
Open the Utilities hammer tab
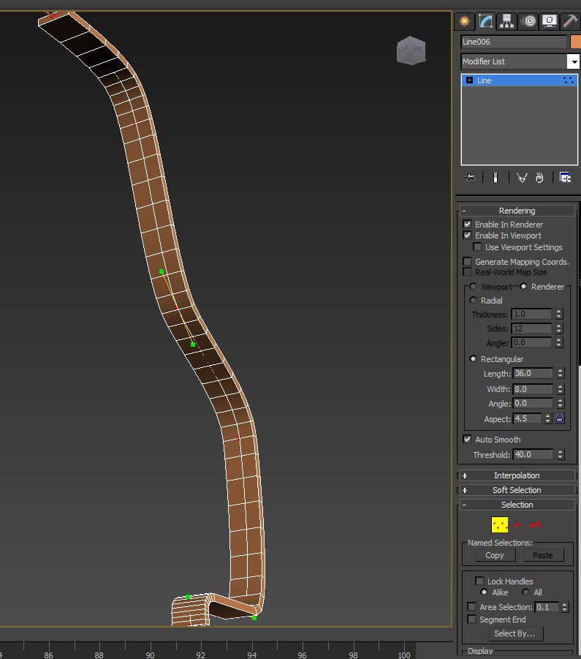570,21
